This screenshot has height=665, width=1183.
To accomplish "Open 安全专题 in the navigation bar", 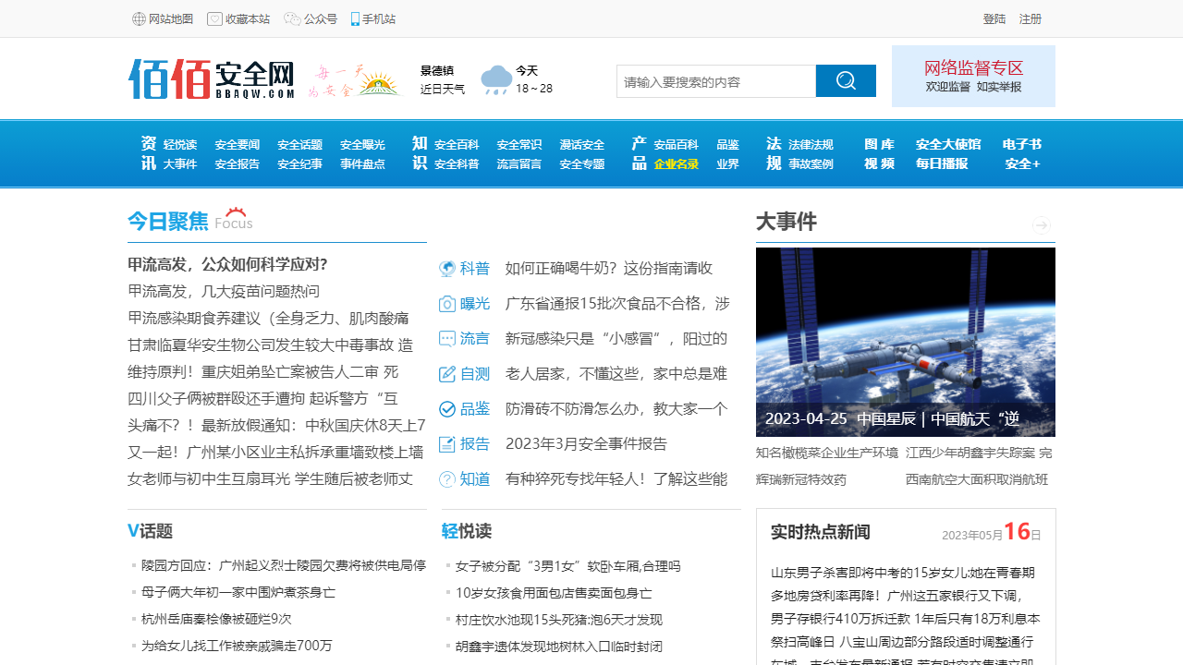I will point(582,164).
